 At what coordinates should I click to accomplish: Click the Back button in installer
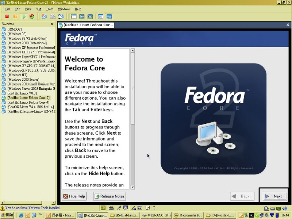pos(242,196)
